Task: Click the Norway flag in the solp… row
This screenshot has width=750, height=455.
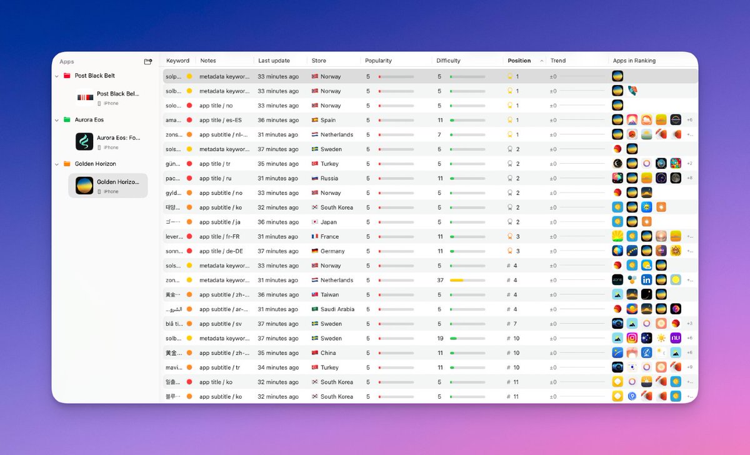Action: pyautogui.click(x=314, y=76)
